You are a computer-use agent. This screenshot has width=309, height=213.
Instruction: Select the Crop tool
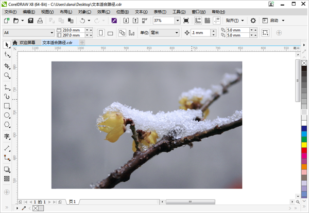[7, 66]
